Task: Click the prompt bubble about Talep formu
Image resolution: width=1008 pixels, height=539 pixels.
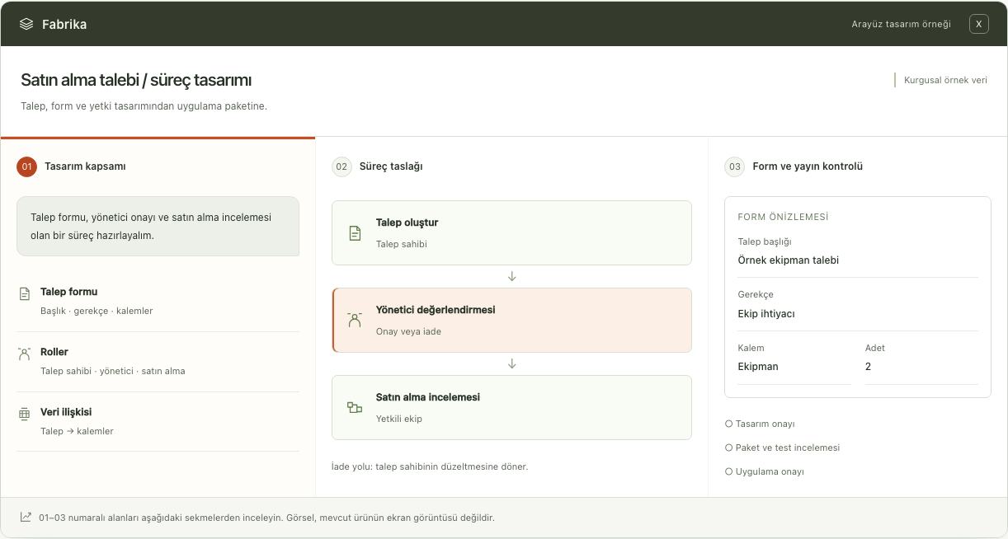Action: (158, 226)
